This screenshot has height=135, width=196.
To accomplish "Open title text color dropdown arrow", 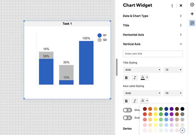I will [x=147, y=77].
